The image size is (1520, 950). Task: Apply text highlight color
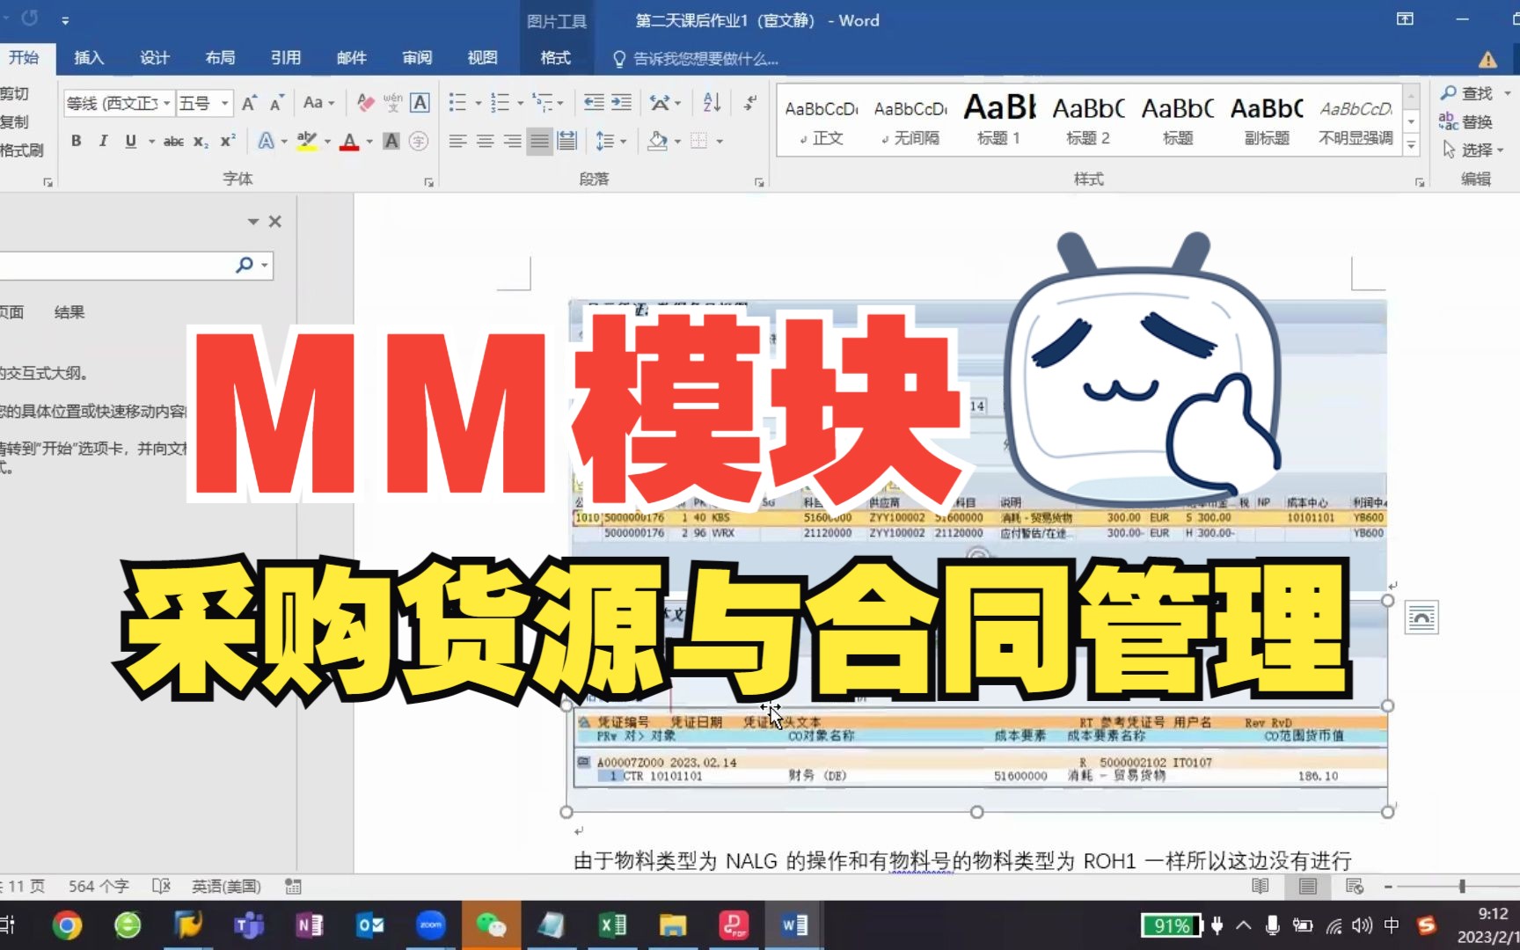[x=305, y=141]
